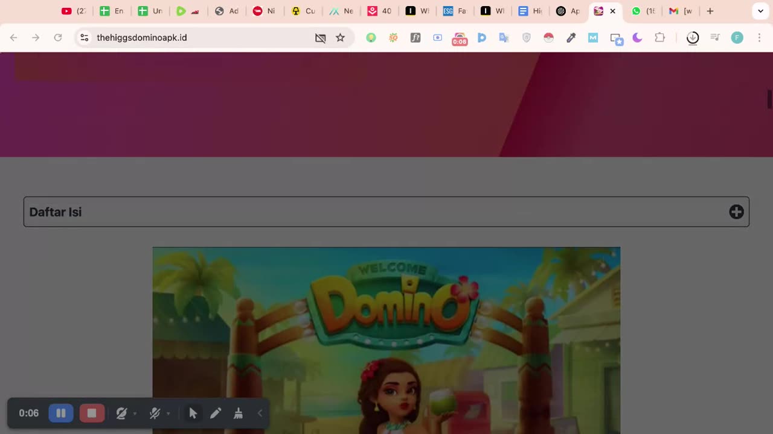The image size is (773, 434).
Task: Expand the Daftar Isi plus icon
Action: (x=736, y=212)
